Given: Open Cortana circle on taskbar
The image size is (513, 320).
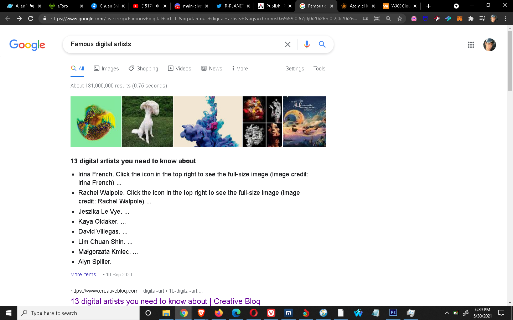Looking at the screenshot, I should pos(148,313).
